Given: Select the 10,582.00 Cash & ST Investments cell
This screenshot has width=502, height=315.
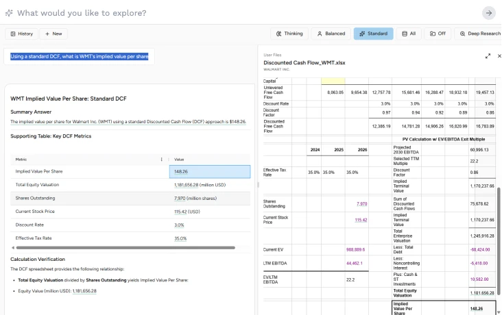Looking at the screenshot, I should coord(479,279).
